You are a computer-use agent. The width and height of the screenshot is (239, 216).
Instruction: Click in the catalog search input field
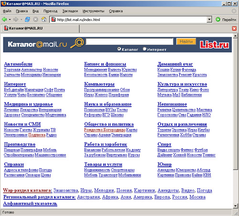130,42
